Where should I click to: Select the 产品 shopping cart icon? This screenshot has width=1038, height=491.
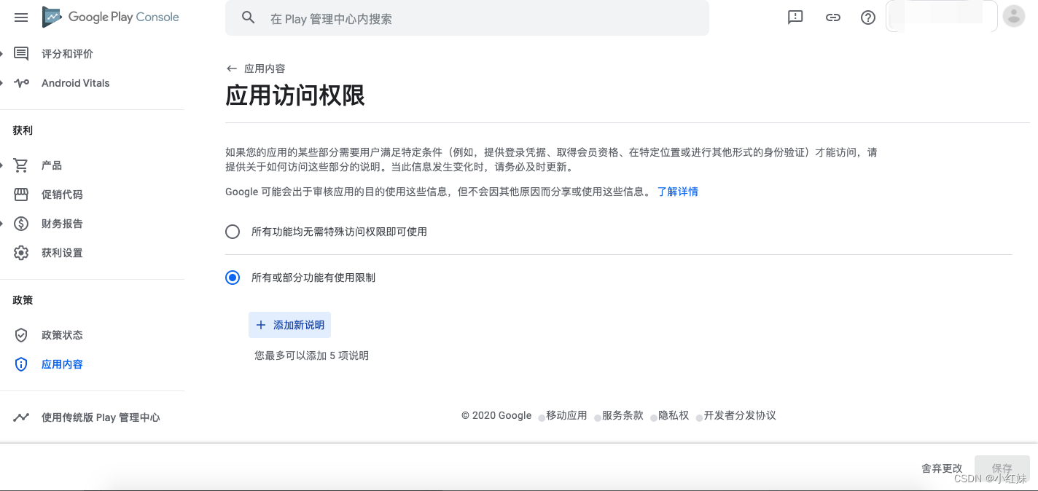point(20,165)
